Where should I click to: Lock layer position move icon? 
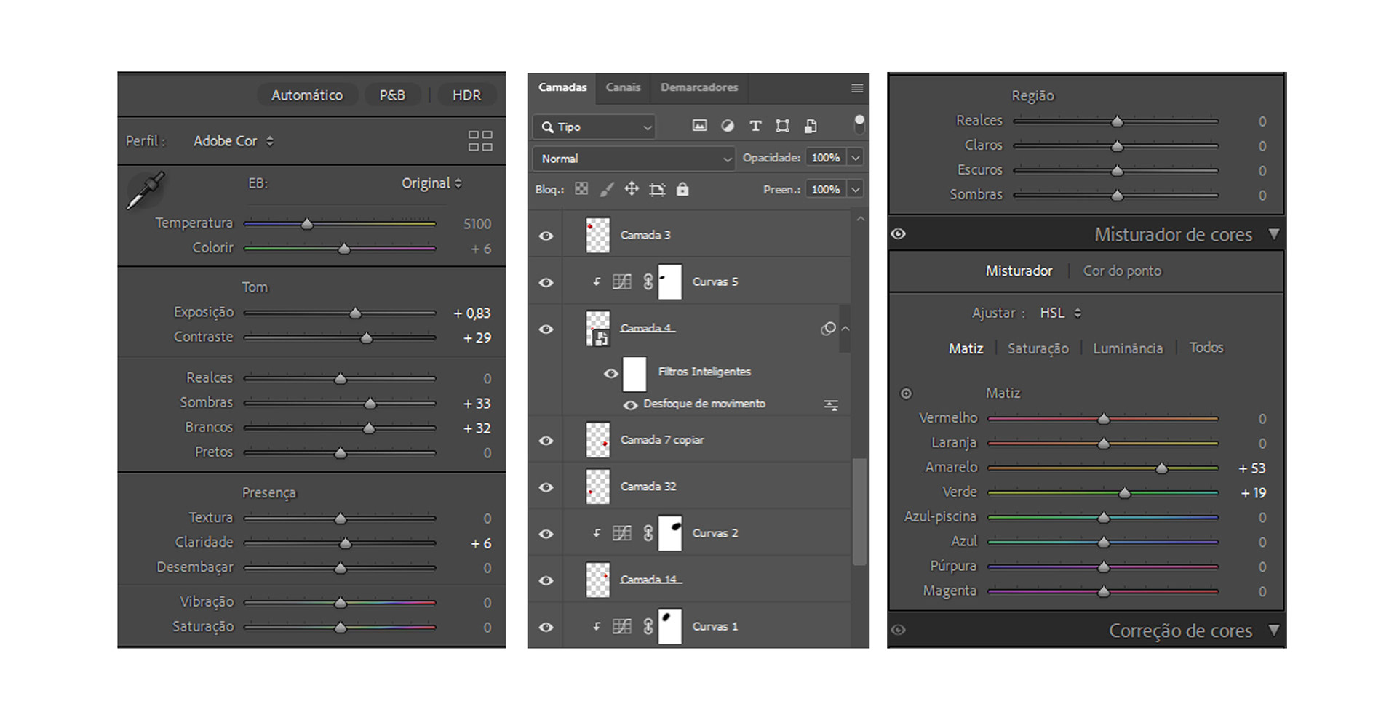(x=632, y=189)
